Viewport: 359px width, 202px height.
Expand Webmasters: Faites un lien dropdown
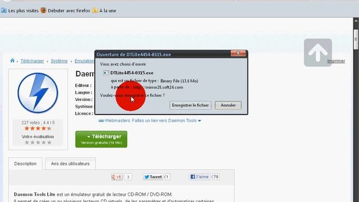click(x=200, y=121)
